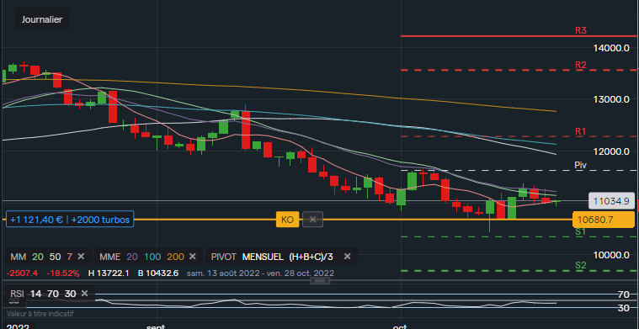Remove the MM 20 50 7 indicator
The width and height of the screenshot is (639, 329).
(x=81, y=257)
